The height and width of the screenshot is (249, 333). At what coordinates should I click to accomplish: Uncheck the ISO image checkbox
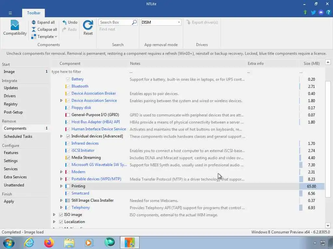tap(61, 215)
